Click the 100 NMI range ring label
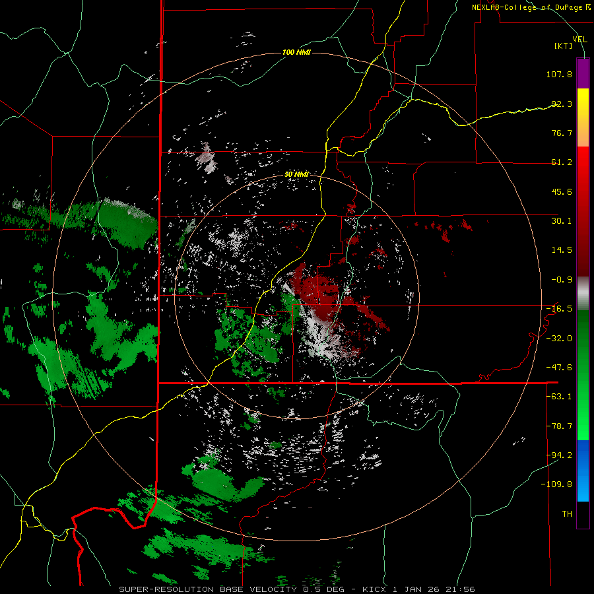594x594 pixels. click(x=296, y=52)
